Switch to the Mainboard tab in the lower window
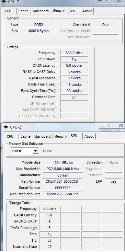Viewport: 125px width, 252px height. [x=42, y=136]
